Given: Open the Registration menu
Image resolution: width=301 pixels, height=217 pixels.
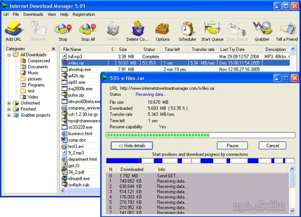Looking at the screenshot, I should (83, 15).
